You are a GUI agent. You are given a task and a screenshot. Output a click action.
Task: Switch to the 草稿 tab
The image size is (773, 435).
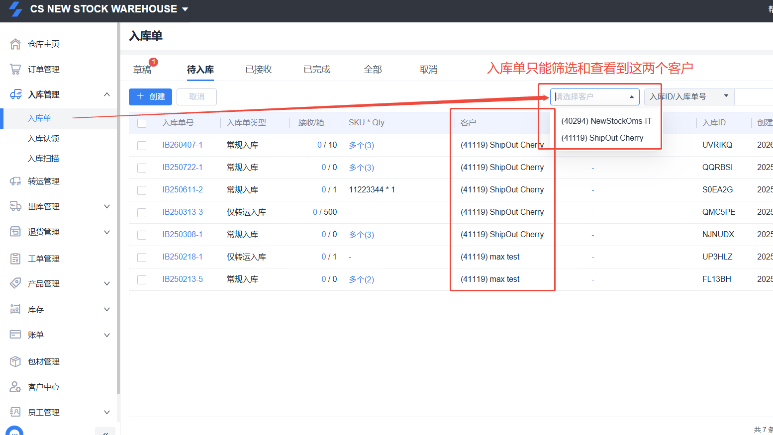pyautogui.click(x=142, y=70)
